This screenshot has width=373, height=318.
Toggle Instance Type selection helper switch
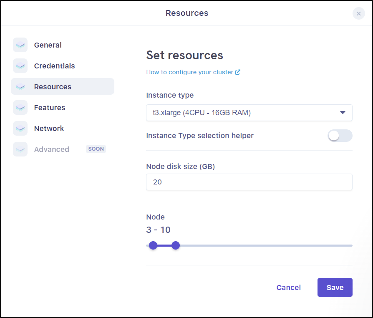coord(340,136)
